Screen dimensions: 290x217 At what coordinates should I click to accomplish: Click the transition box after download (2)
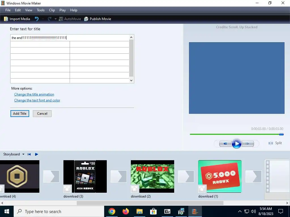(x=186, y=176)
